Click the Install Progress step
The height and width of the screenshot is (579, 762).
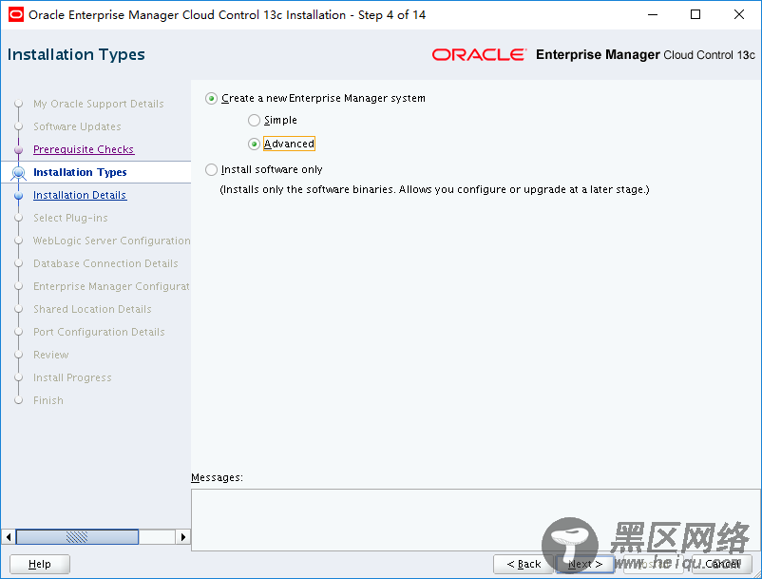pos(72,377)
